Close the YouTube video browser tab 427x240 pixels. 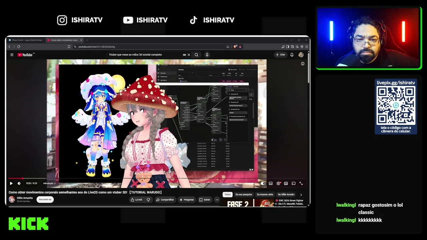(x=81, y=40)
